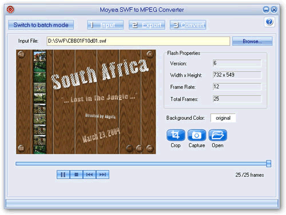Go to the Input step tab
Screen dimensions: 286x215
coord(105,25)
